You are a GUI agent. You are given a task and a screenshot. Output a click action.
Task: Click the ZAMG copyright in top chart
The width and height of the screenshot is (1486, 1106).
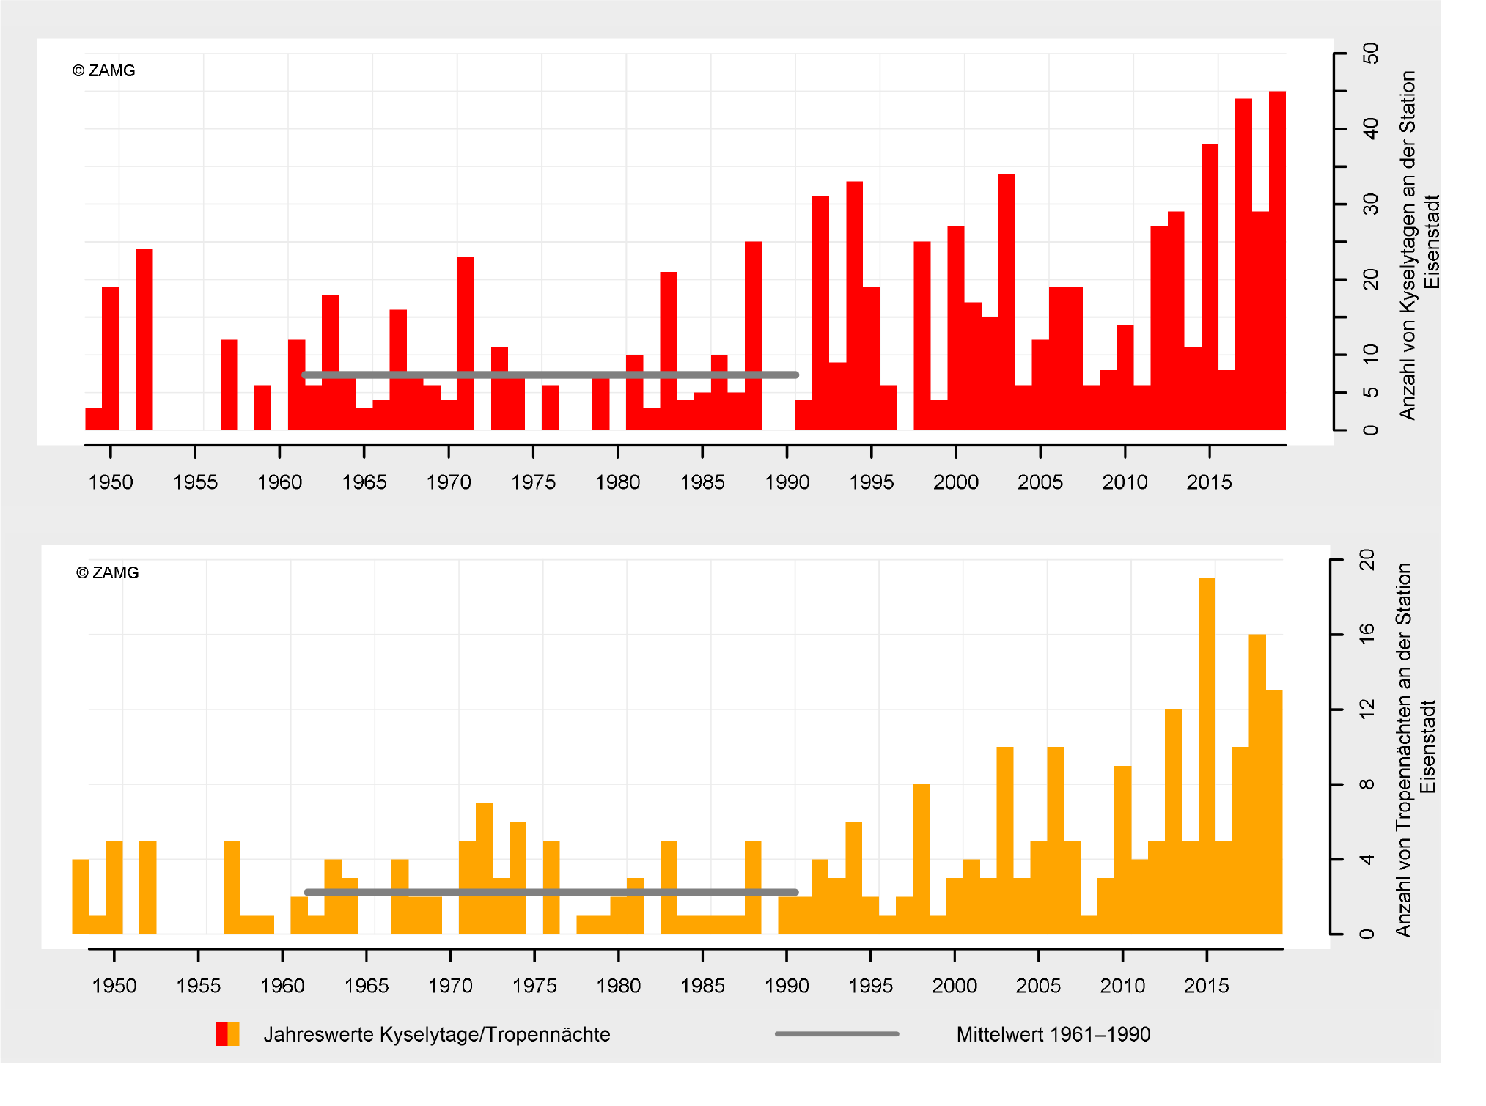pos(104,71)
